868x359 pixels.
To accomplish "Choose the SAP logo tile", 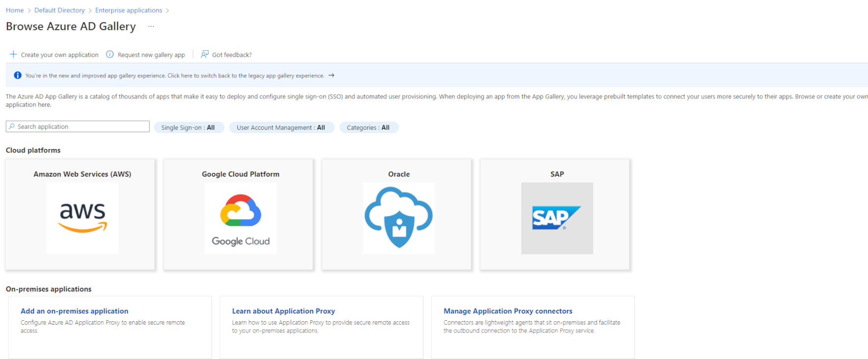I will pos(557,218).
